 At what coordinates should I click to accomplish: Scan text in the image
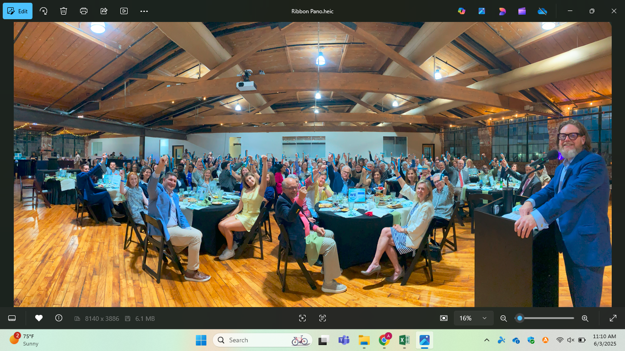click(x=323, y=318)
